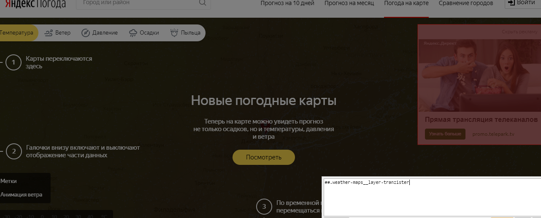Toggle the Метки checkbox option
This screenshot has height=218, width=541.
8,181
